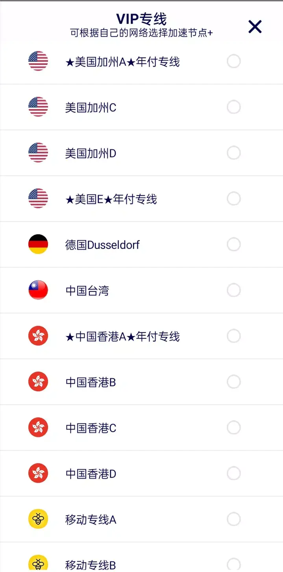
Task: Click the bee icon next to 移动专线A
Action: pos(38,519)
